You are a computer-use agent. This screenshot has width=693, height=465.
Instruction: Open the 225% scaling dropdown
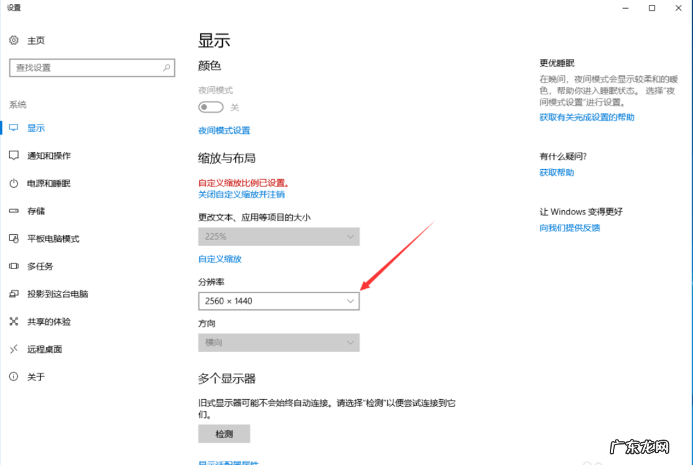[279, 236]
